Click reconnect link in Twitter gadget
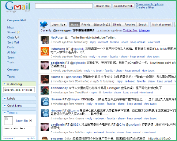177x141 pixels. (x=9, y=138)
